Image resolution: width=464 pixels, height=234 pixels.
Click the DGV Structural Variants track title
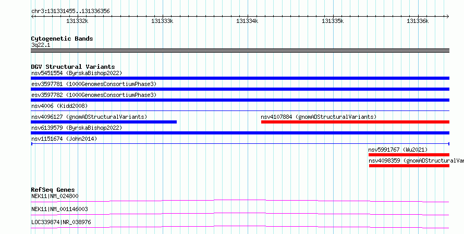(x=73, y=67)
